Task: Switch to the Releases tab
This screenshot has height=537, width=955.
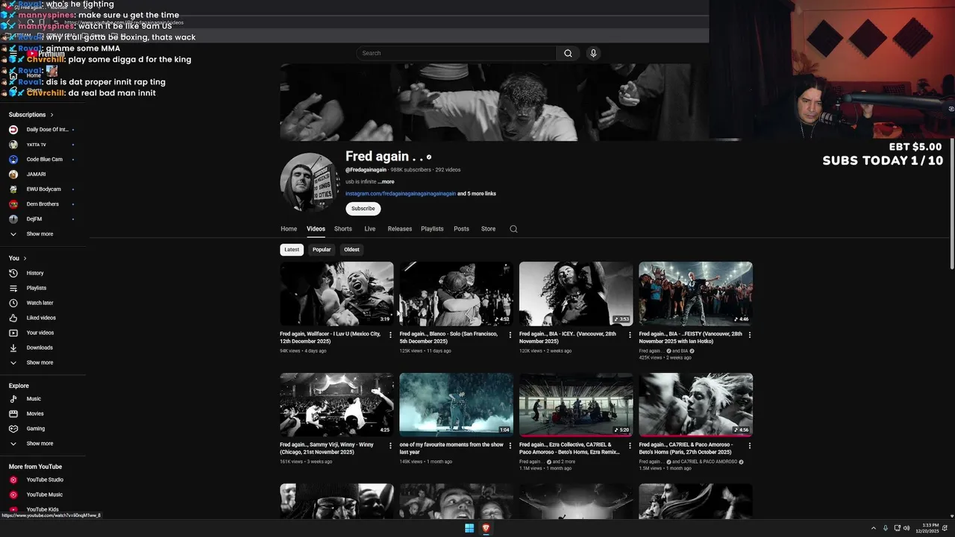Action: pyautogui.click(x=400, y=229)
